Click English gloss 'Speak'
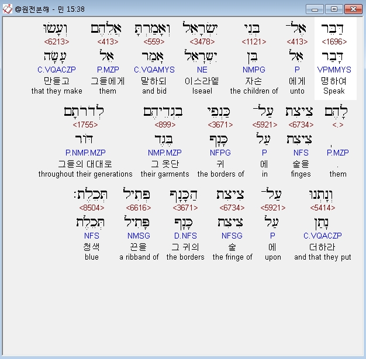The image size is (366, 359). click(334, 91)
